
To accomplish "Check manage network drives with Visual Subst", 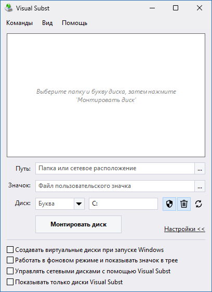I will click(10, 271).
